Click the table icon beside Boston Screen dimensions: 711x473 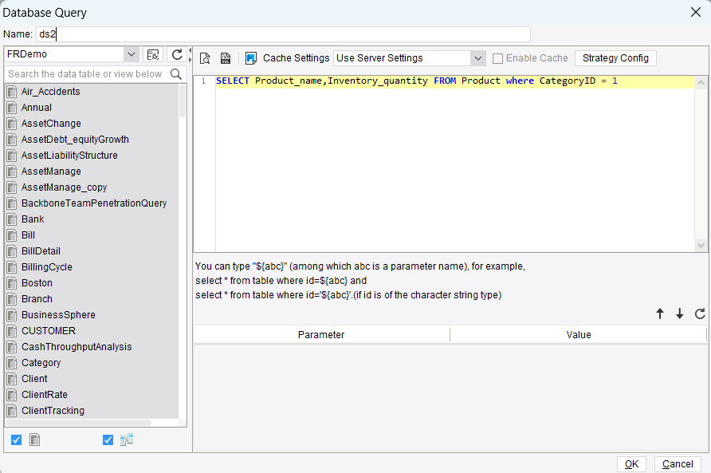[x=12, y=283]
